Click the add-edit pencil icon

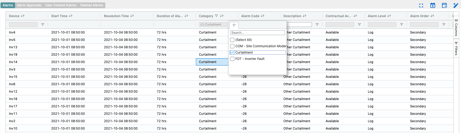pyautogui.click(x=456, y=6)
